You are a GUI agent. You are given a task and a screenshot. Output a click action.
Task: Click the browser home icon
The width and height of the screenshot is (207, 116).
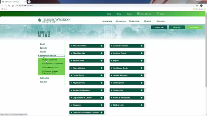tap(13, 6)
